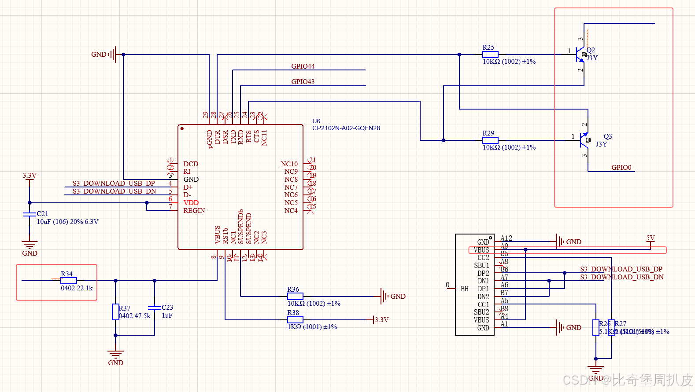Image resolution: width=695 pixels, height=392 pixels.
Task: Select the '10uF (106) 20% 6.3V' value text
Action: (x=67, y=222)
